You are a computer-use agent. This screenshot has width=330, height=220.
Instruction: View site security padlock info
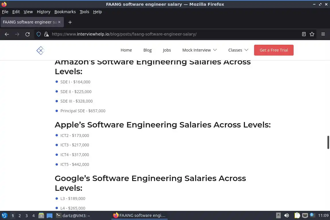pyautogui.click(x=46, y=34)
